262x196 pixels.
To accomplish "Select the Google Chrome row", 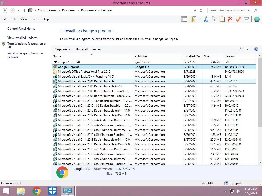I will tap(154, 67).
